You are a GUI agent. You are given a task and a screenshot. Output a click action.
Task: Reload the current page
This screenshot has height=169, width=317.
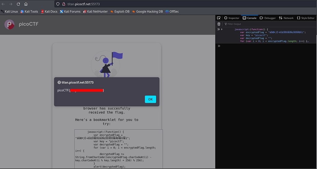(18, 4)
